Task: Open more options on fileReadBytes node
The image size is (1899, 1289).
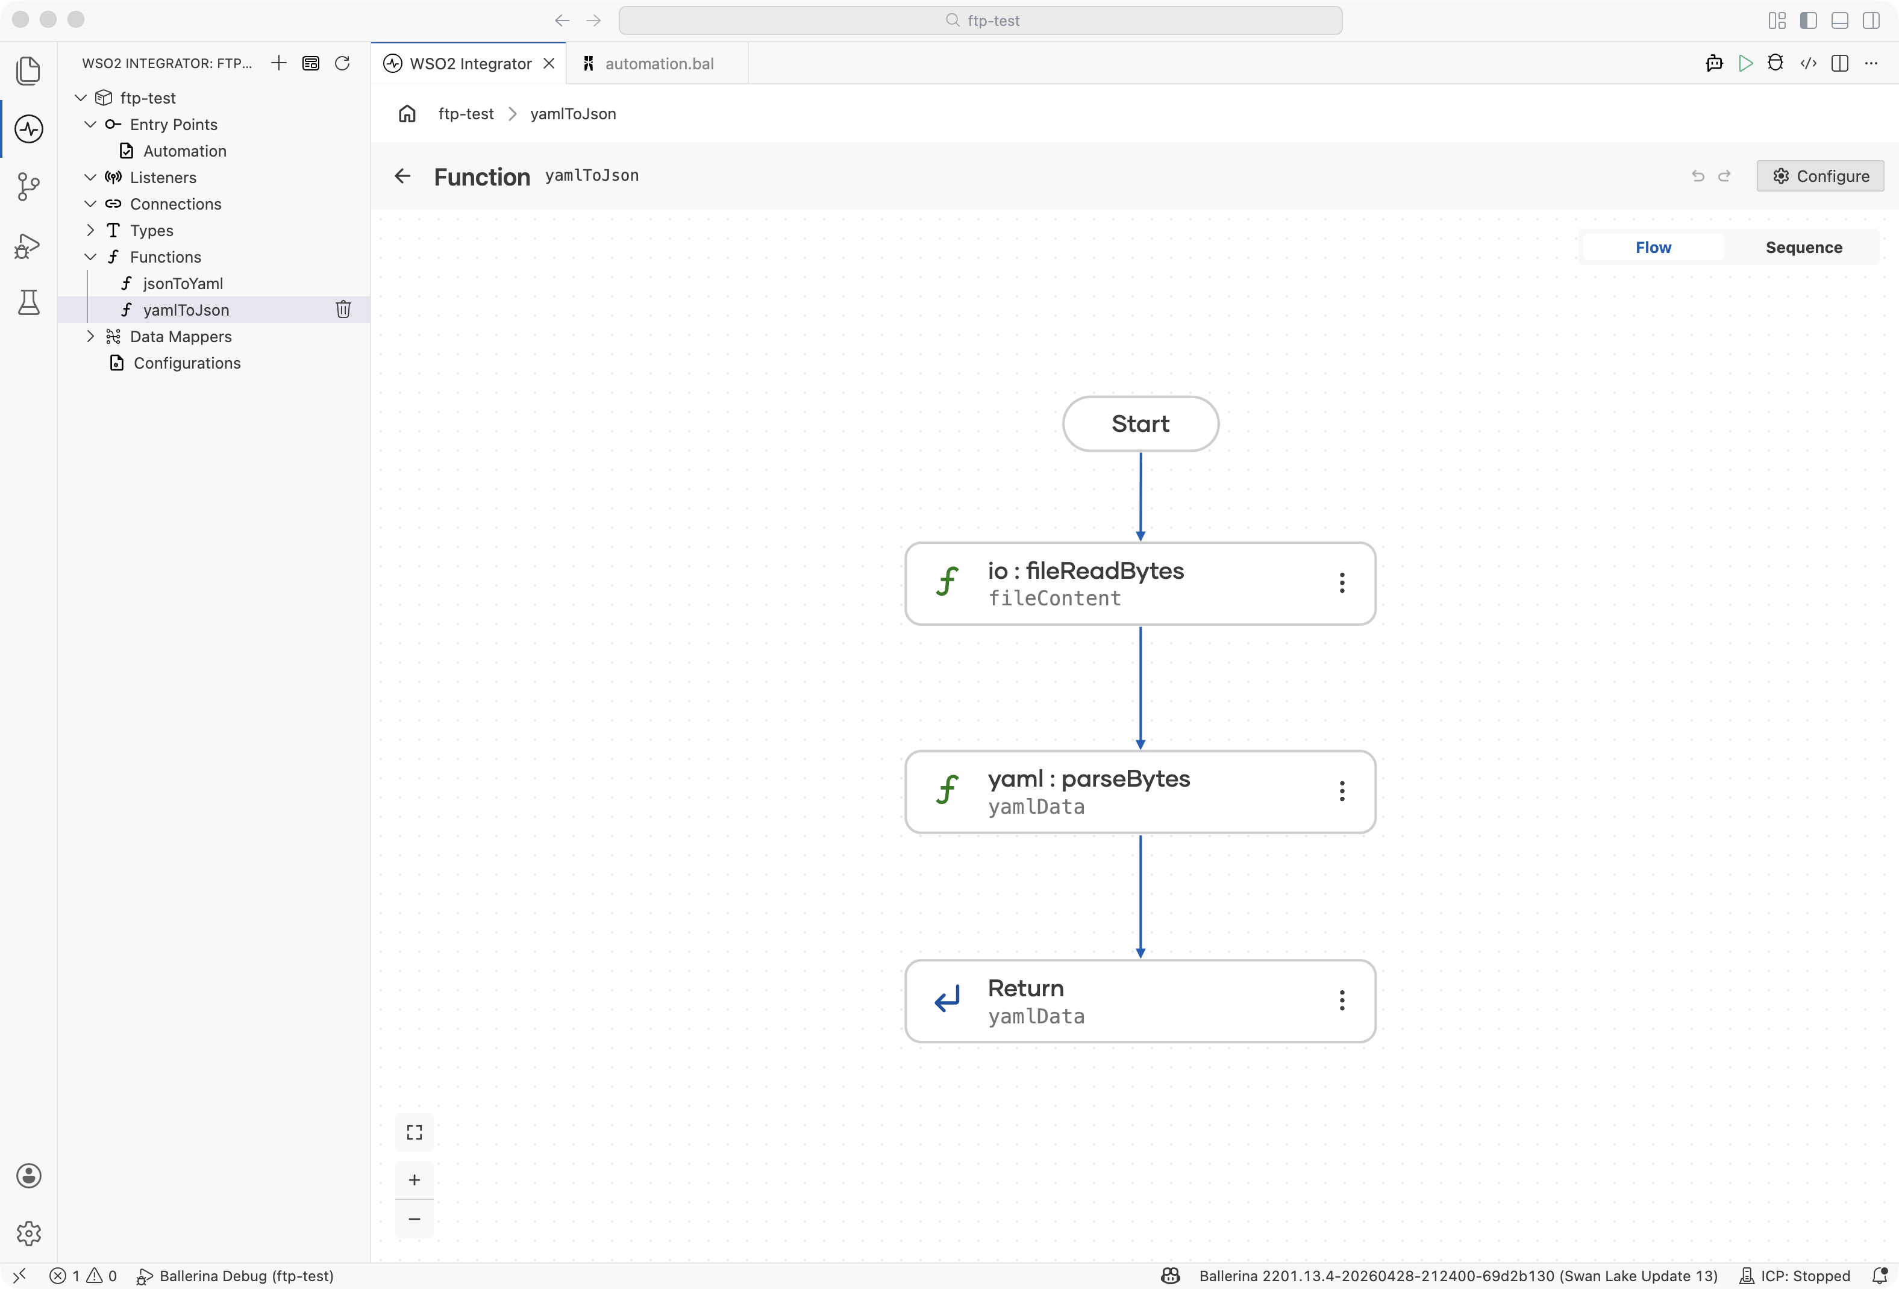Action: pos(1342,583)
